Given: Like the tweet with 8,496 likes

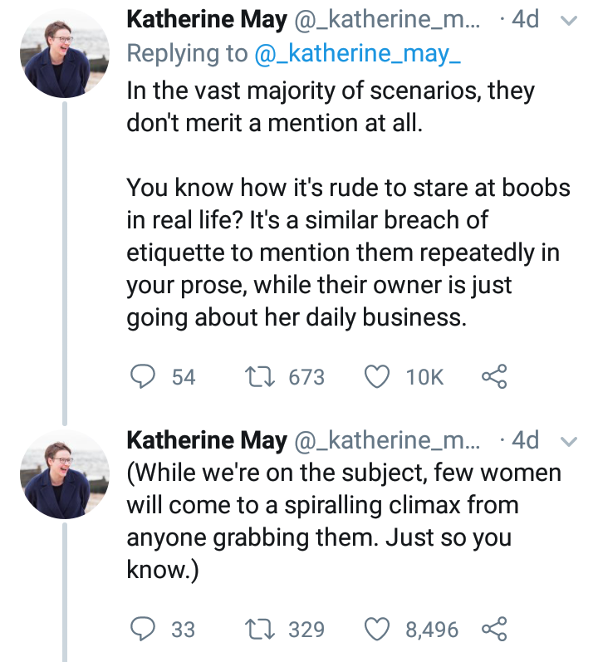Looking at the screenshot, I should (x=380, y=630).
